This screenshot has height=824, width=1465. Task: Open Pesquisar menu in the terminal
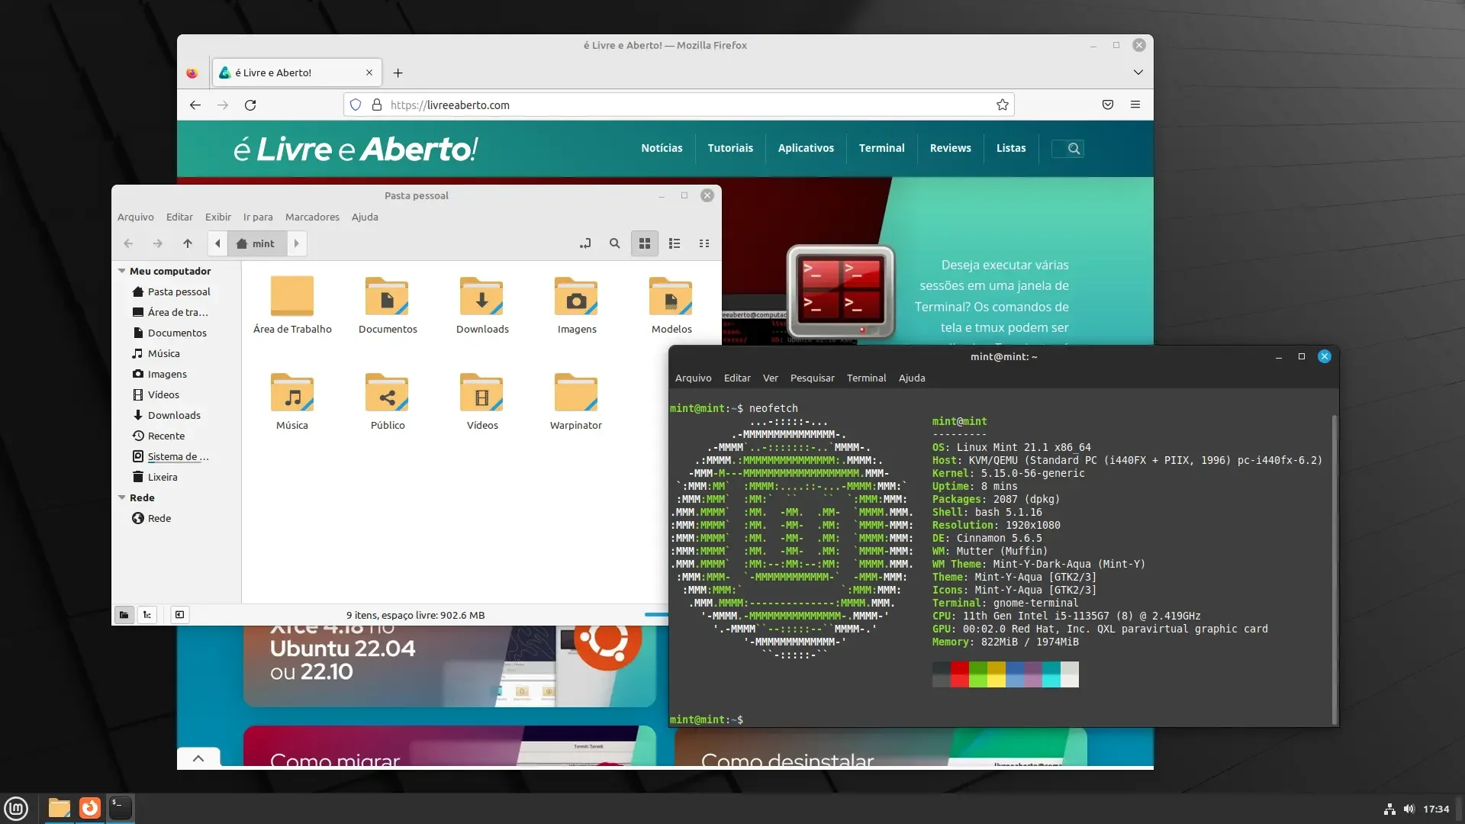[812, 378]
